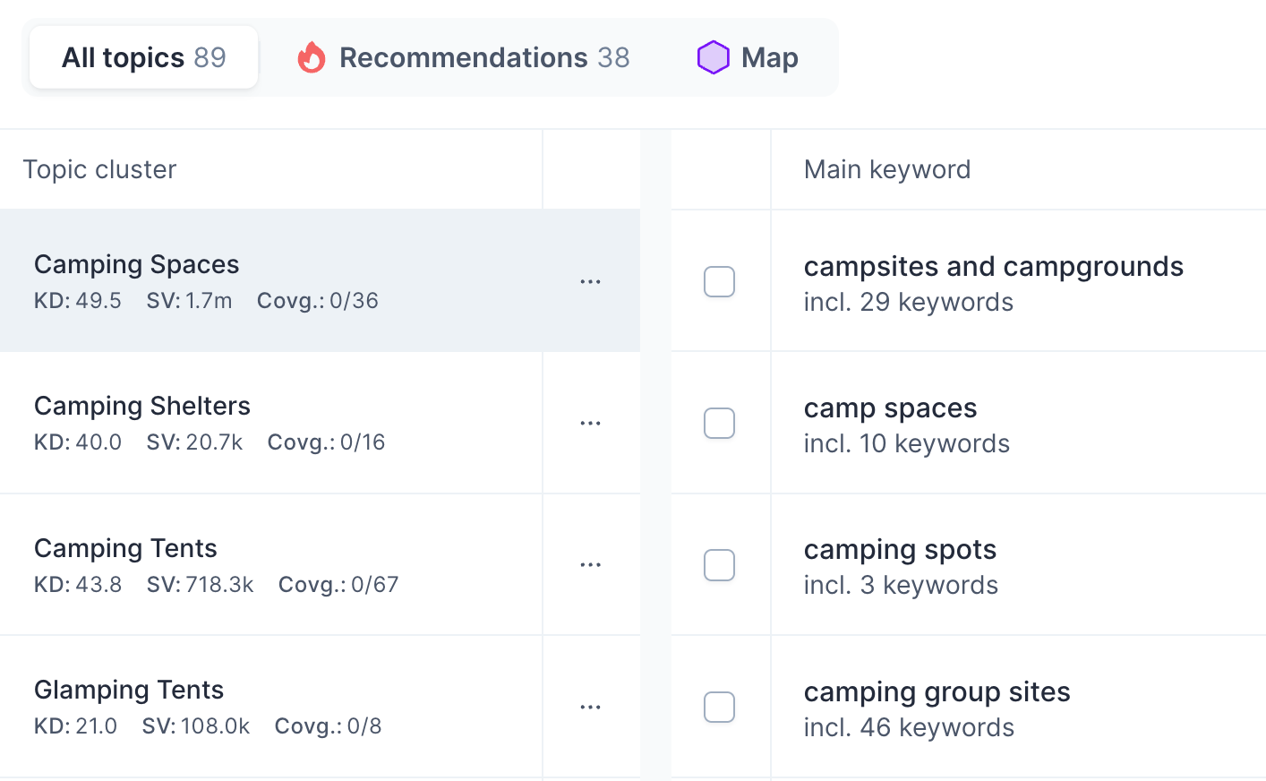The width and height of the screenshot is (1266, 781).
Task: Switch to the All topics tab
Action: pos(144,57)
